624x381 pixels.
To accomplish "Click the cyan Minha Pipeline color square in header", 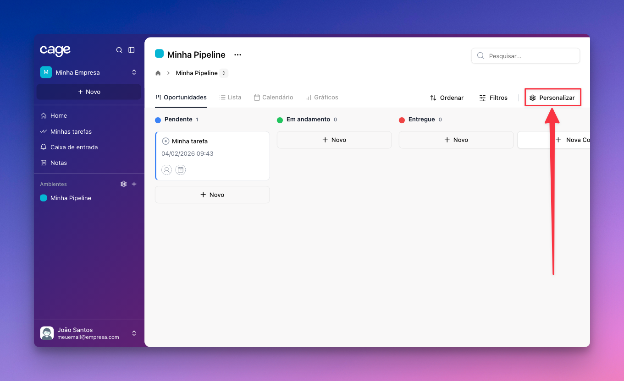I will [159, 54].
